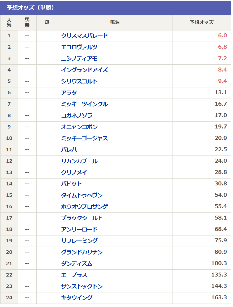Image resolution: width=233 pixels, height=307 pixels.
Task: Open ニシノティアモ horse page
Action: 79,59
